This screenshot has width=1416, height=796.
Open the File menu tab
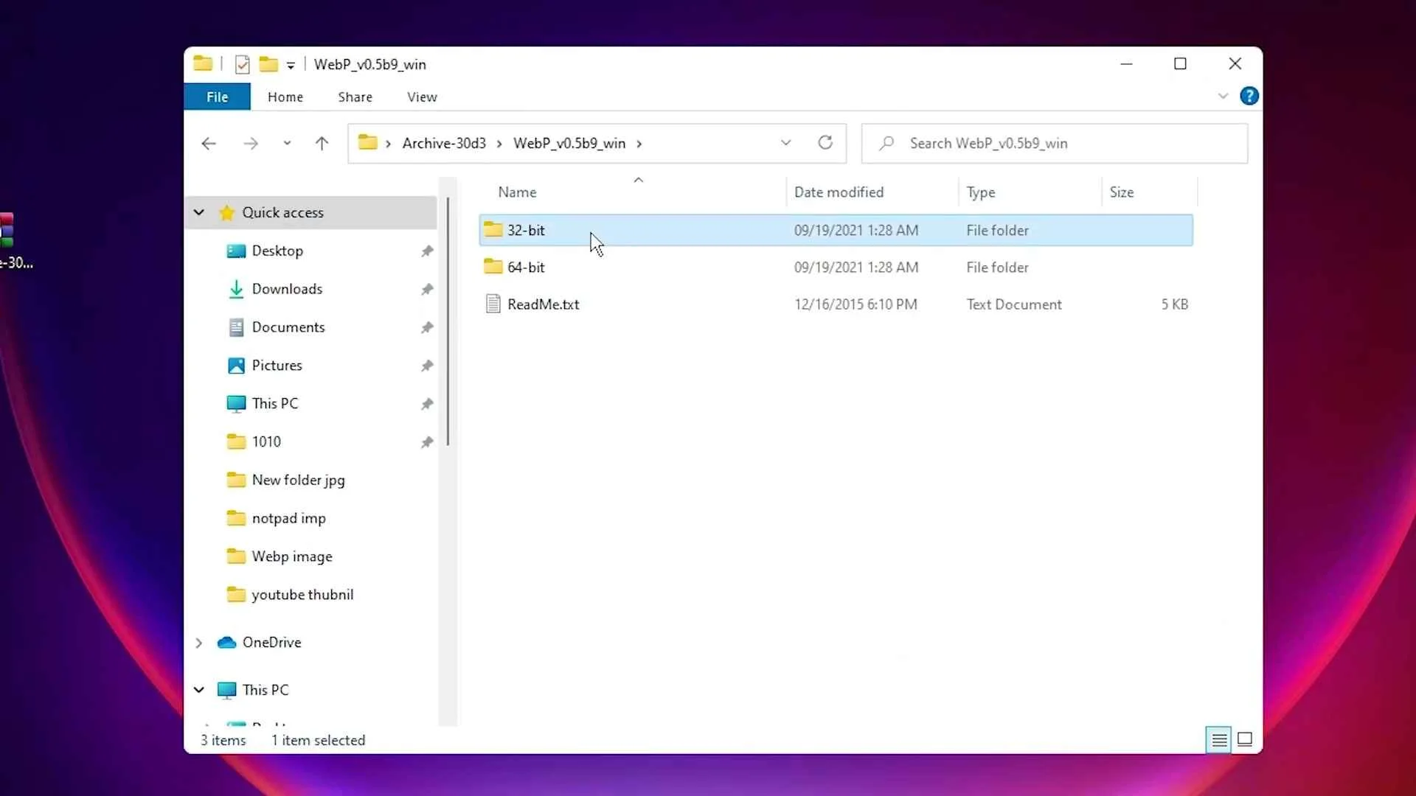217,97
